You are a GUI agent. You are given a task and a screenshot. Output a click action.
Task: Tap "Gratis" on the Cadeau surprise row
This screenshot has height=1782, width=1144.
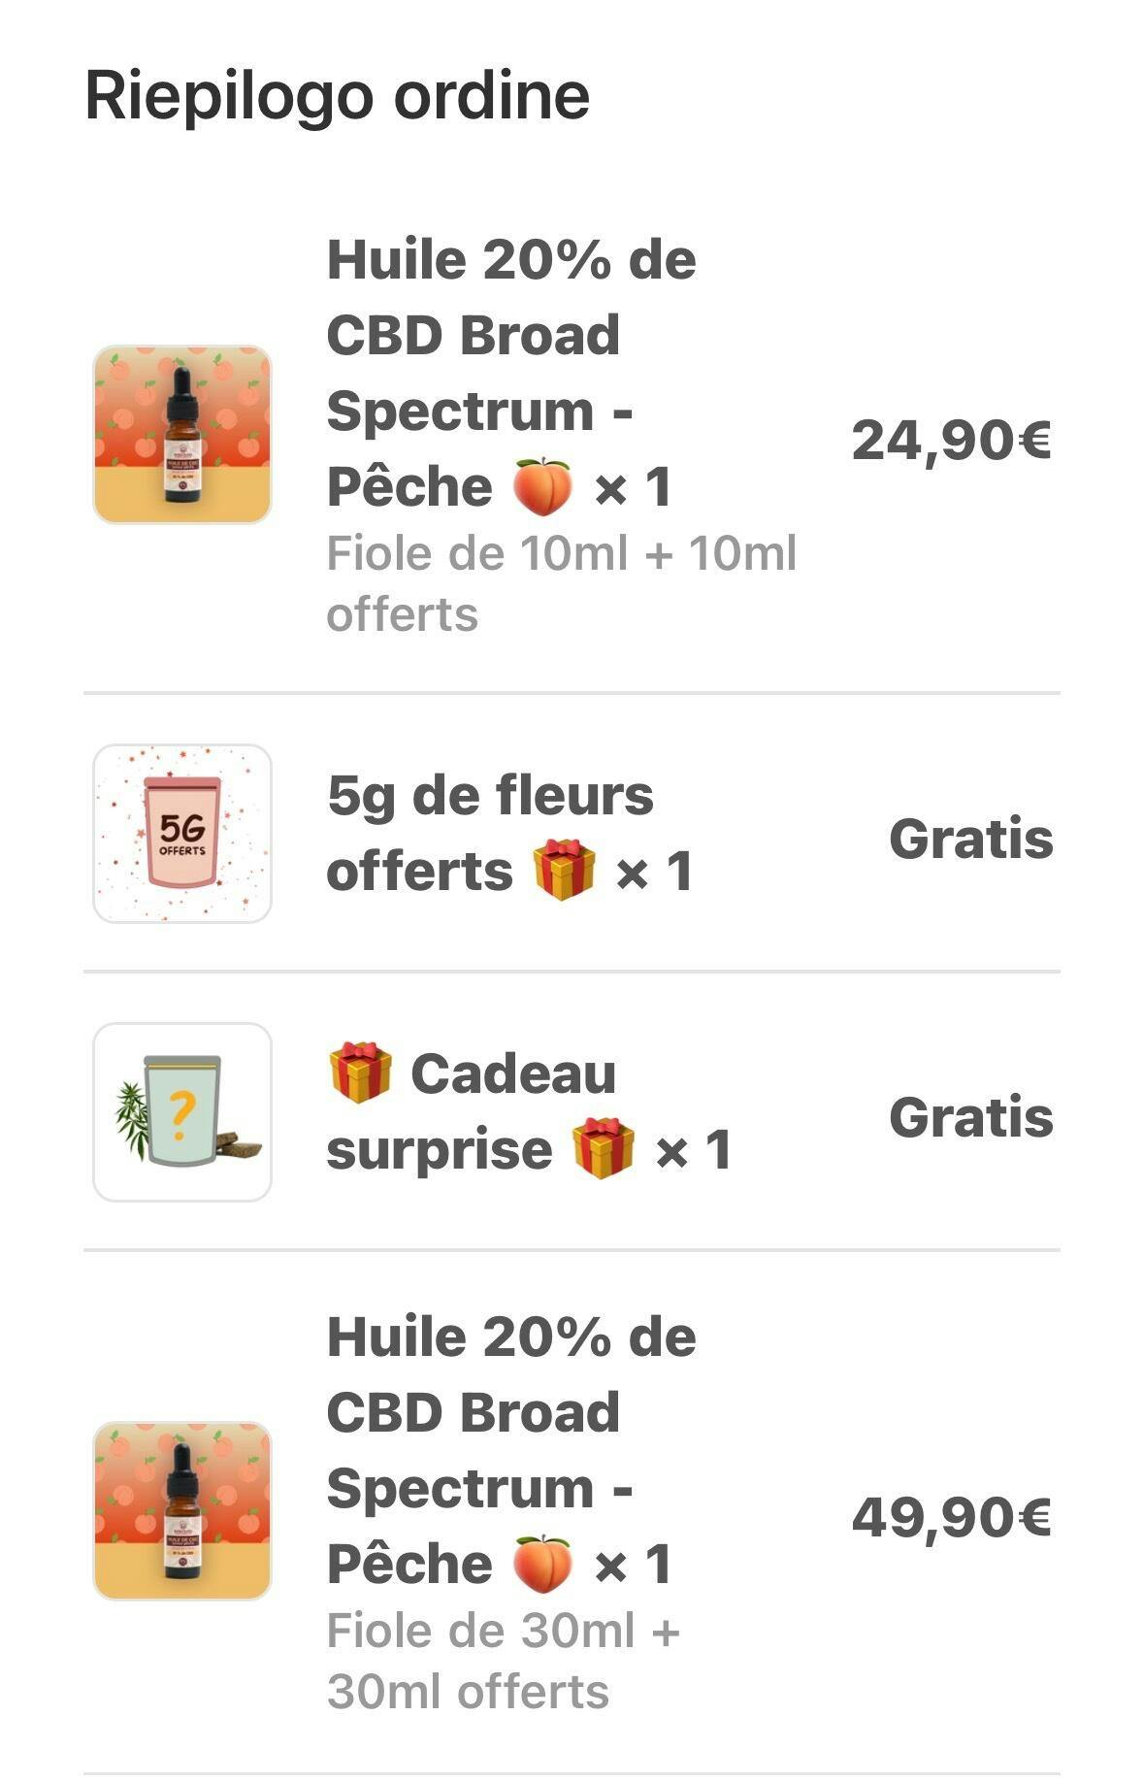(x=970, y=1117)
